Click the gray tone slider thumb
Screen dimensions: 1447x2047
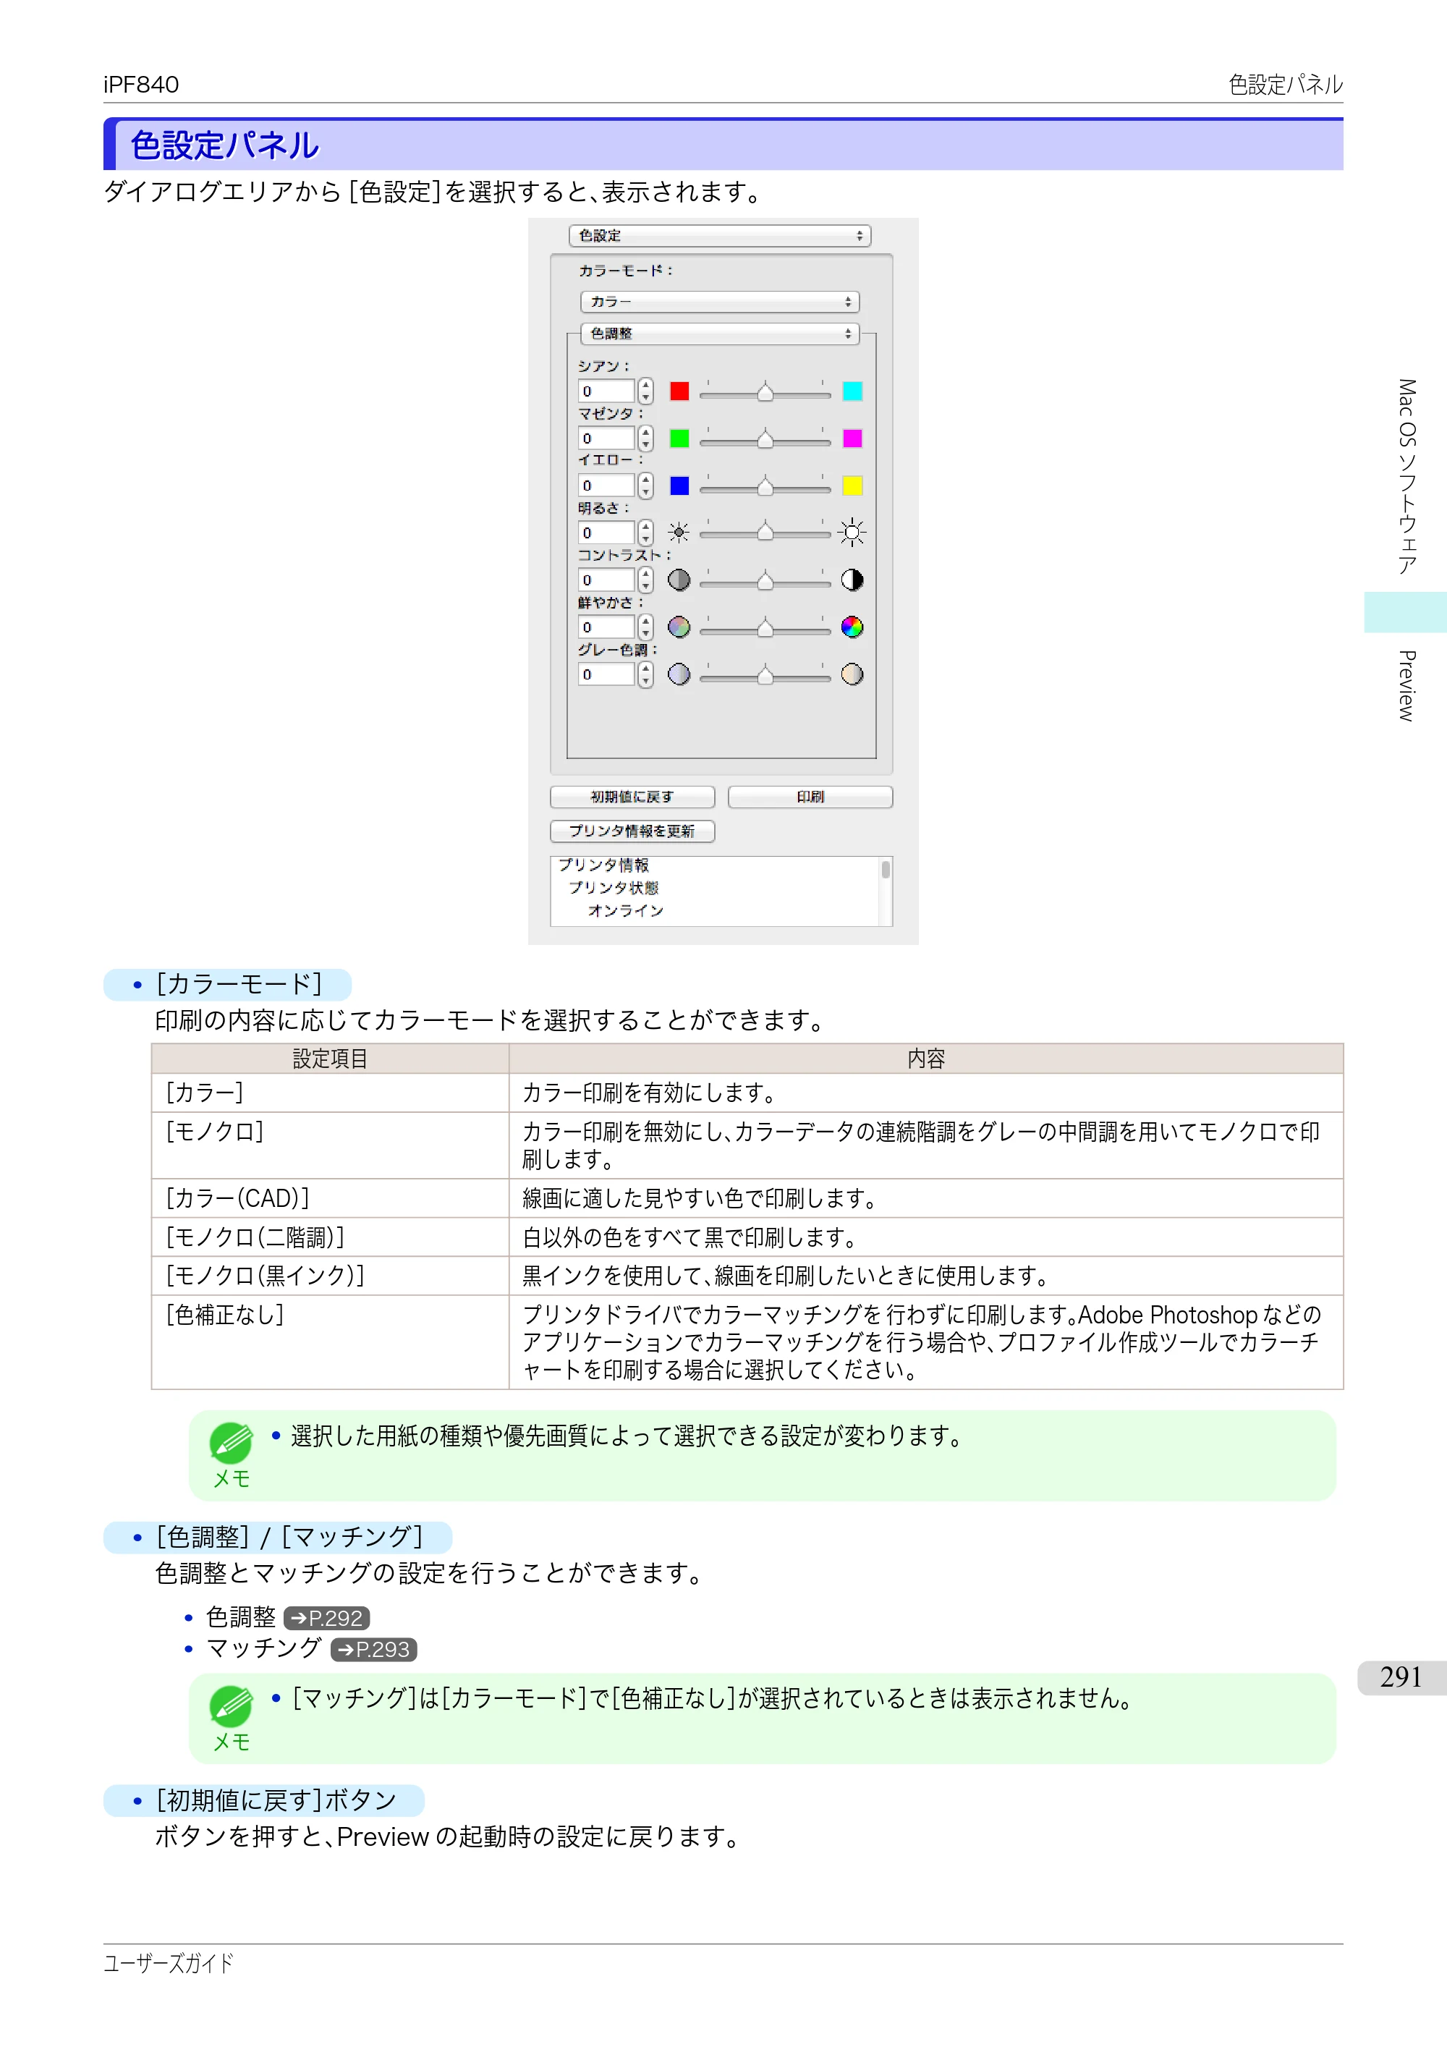765,676
